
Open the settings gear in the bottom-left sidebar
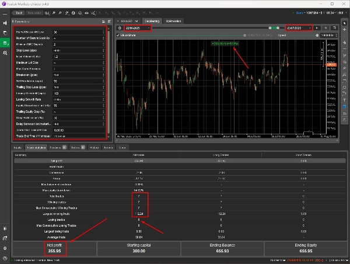click(5, 248)
